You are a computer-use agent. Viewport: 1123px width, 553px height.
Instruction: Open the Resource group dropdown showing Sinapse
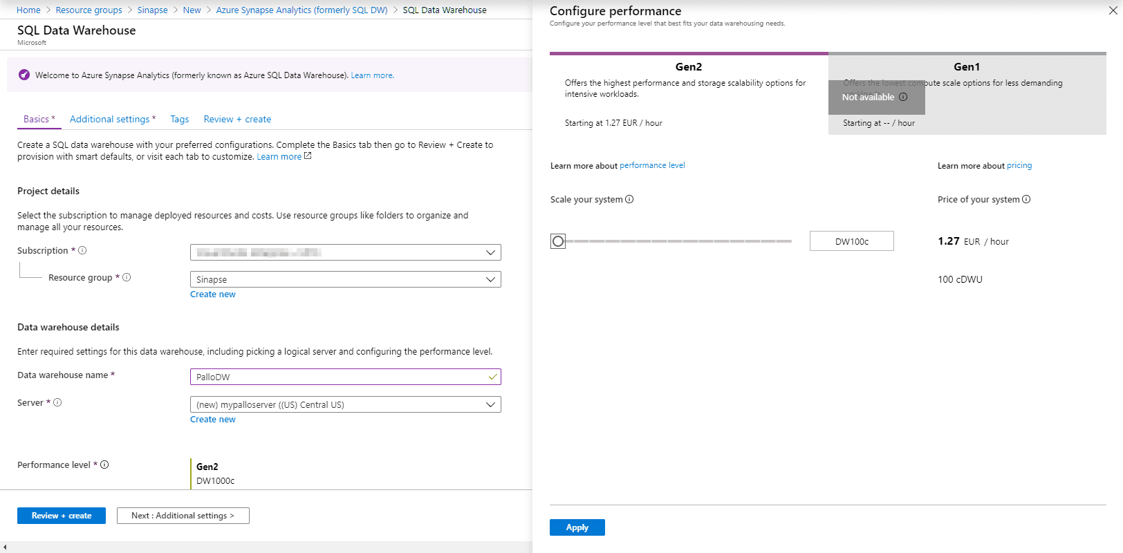click(x=345, y=279)
